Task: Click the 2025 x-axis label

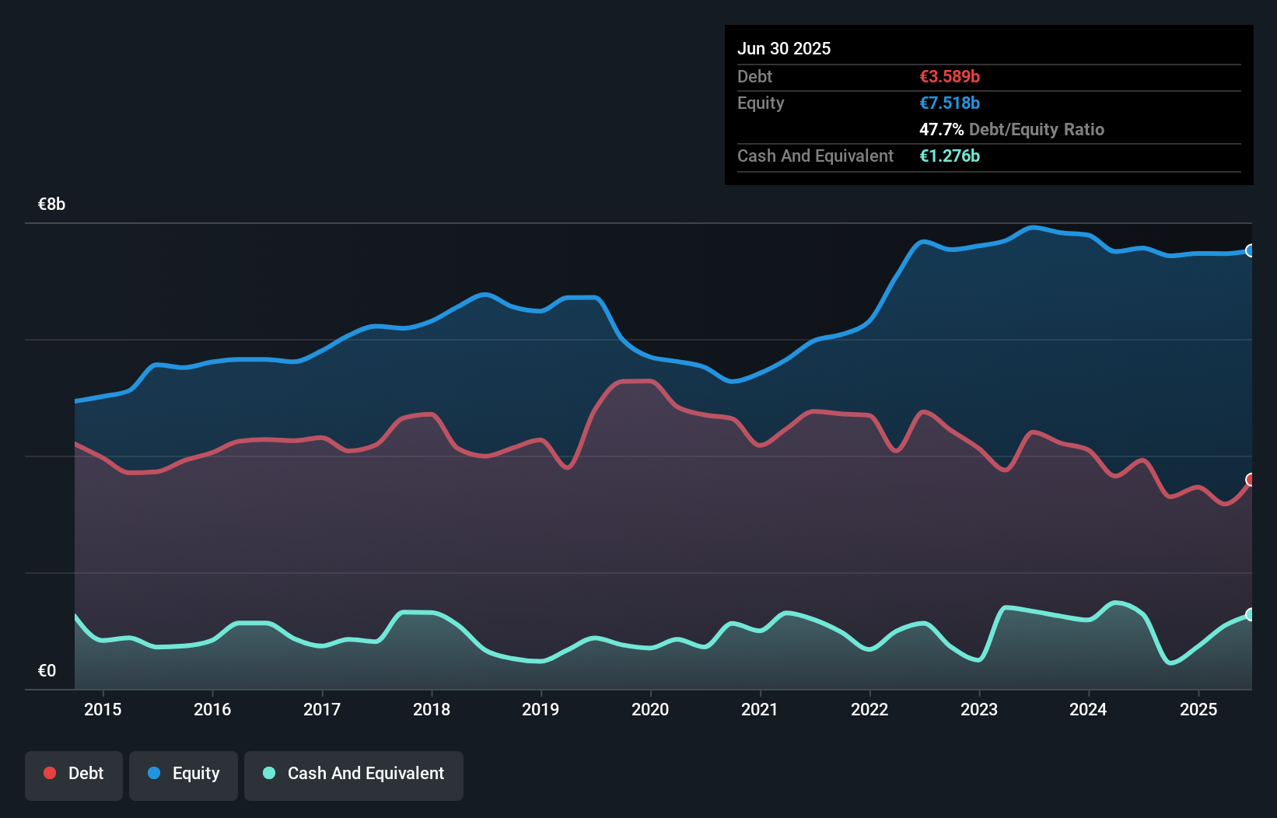Action: pyautogui.click(x=1198, y=709)
